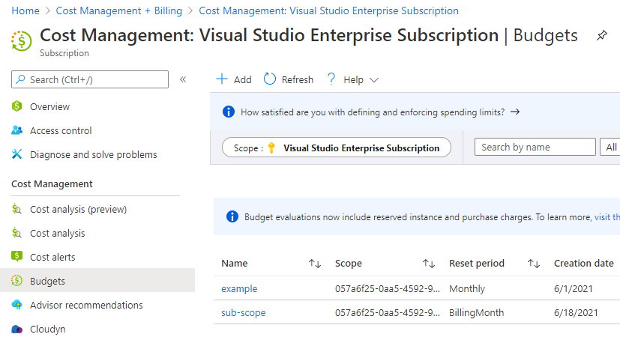Click scope ID cell in example row
This screenshot has height=340, width=620.
click(x=388, y=288)
